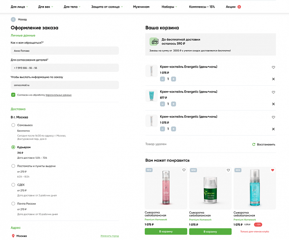Add first recommended serum В корзину
289x240 pixels.
click(166, 232)
